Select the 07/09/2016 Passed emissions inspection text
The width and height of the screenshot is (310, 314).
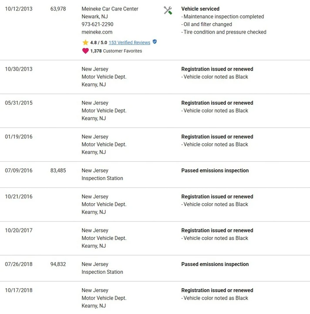215,171
